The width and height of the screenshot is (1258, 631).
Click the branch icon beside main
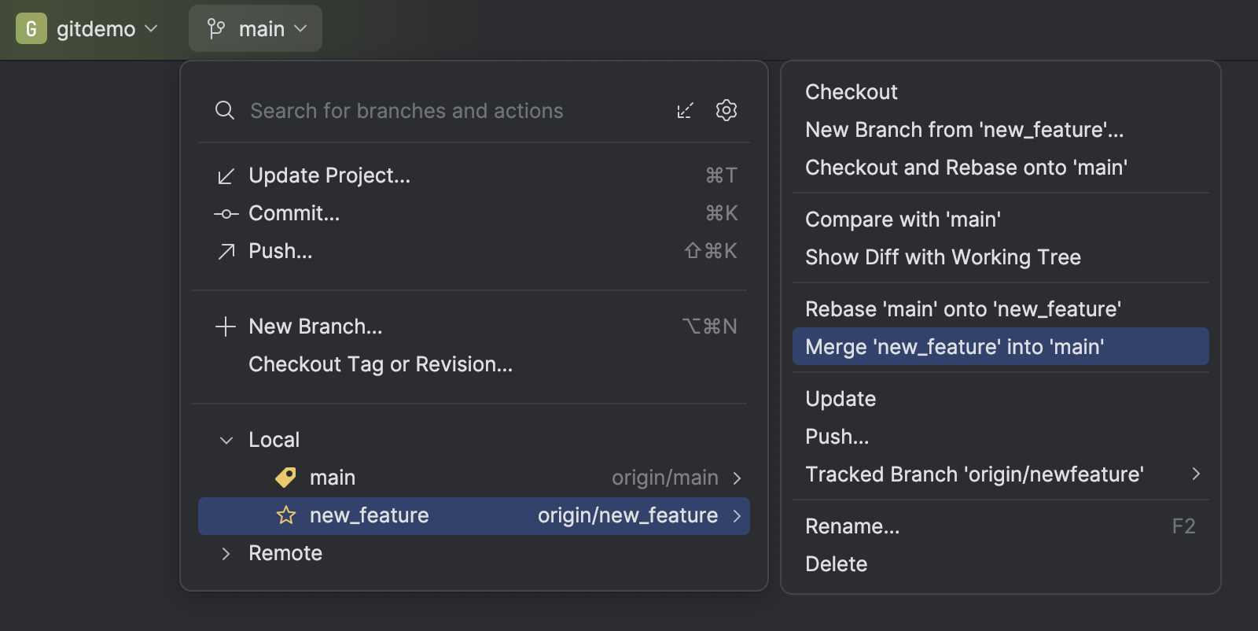tap(216, 29)
